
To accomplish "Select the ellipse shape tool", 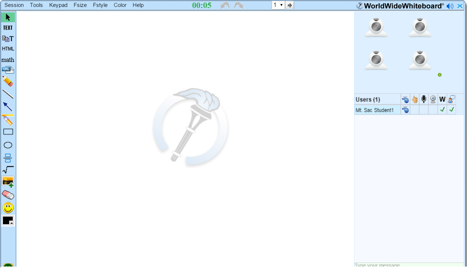I will [8, 145].
